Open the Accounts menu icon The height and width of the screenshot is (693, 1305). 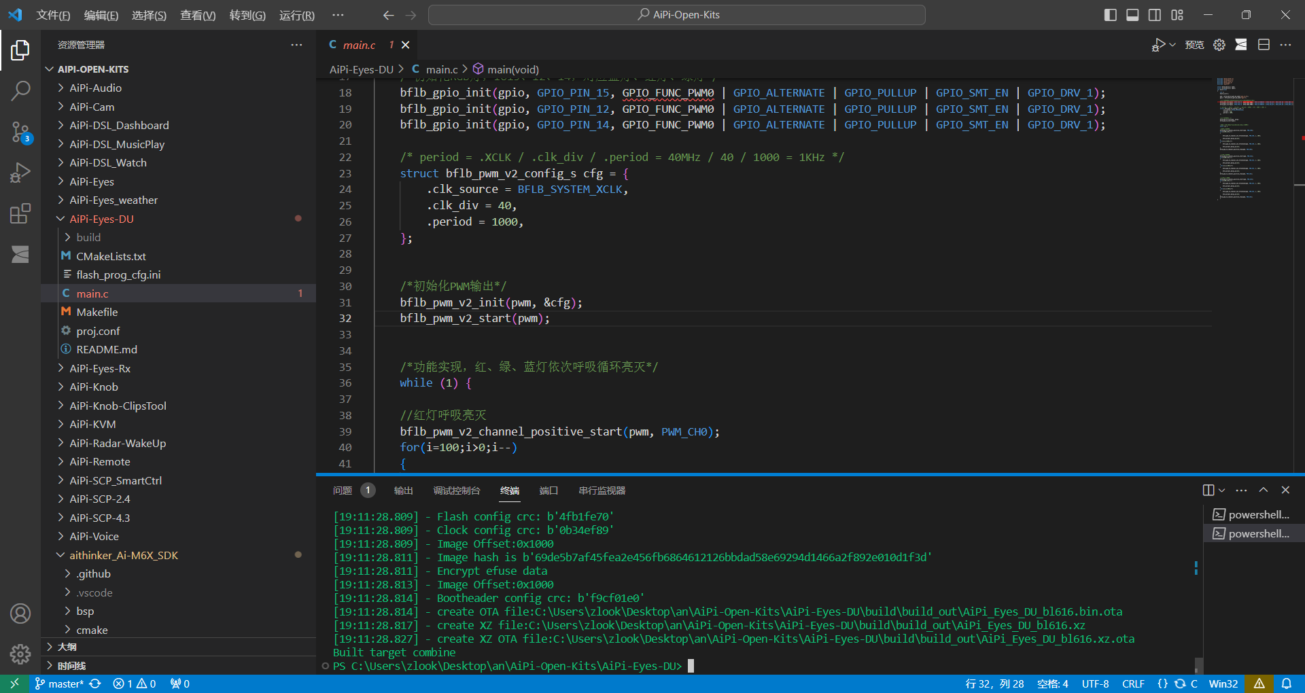pyautogui.click(x=20, y=614)
